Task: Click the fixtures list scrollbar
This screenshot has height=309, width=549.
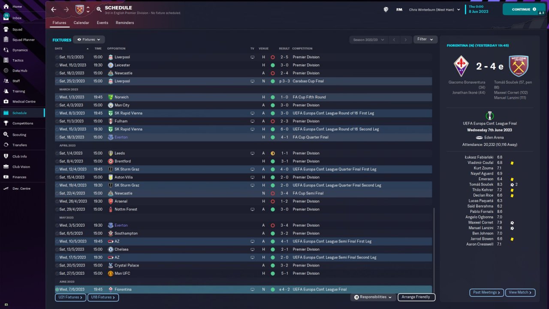Action: coord(434,250)
